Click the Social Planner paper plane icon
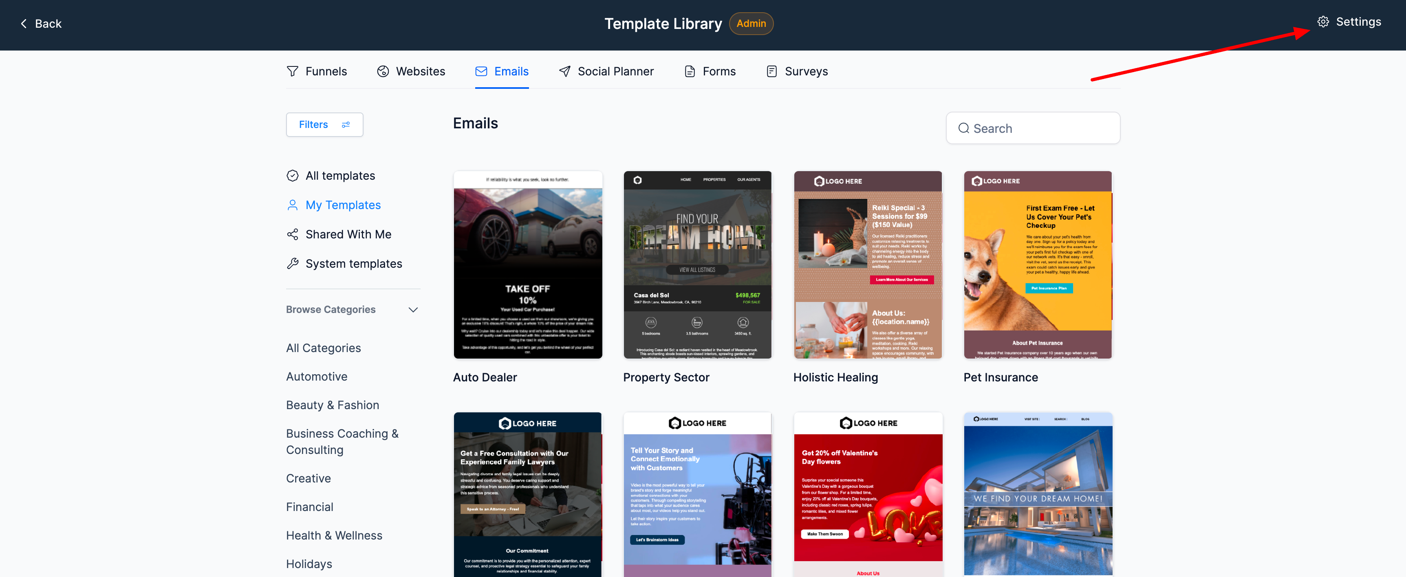Image resolution: width=1406 pixels, height=577 pixels. 564,71
